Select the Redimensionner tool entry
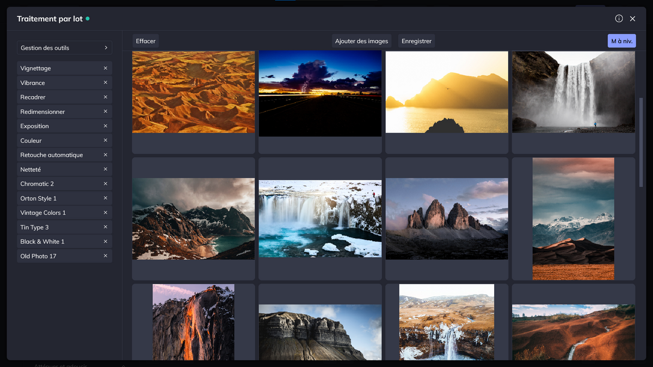Image resolution: width=653 pixels, height=367 pixels. [x=64, y=111]
